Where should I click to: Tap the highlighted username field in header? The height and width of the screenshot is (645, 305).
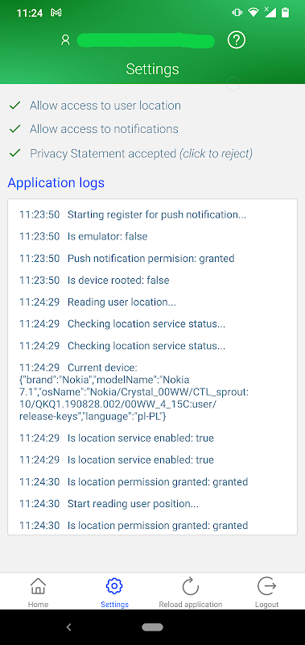point(146,41)
